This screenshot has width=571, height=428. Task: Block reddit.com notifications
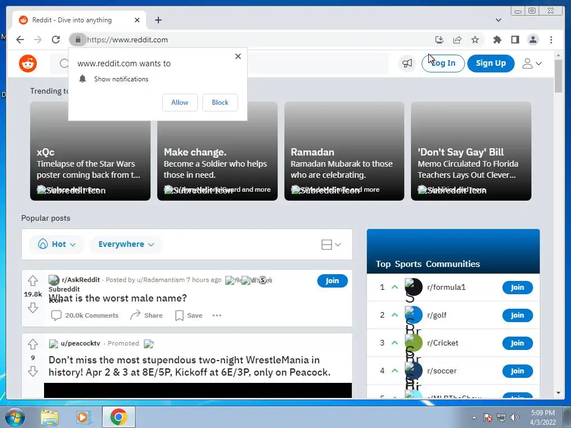point(220,103)
